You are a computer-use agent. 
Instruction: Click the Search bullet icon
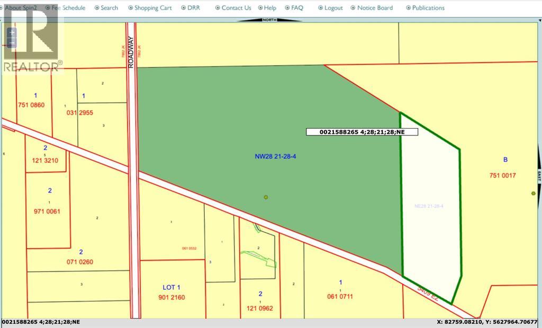(x=97, y=7)
